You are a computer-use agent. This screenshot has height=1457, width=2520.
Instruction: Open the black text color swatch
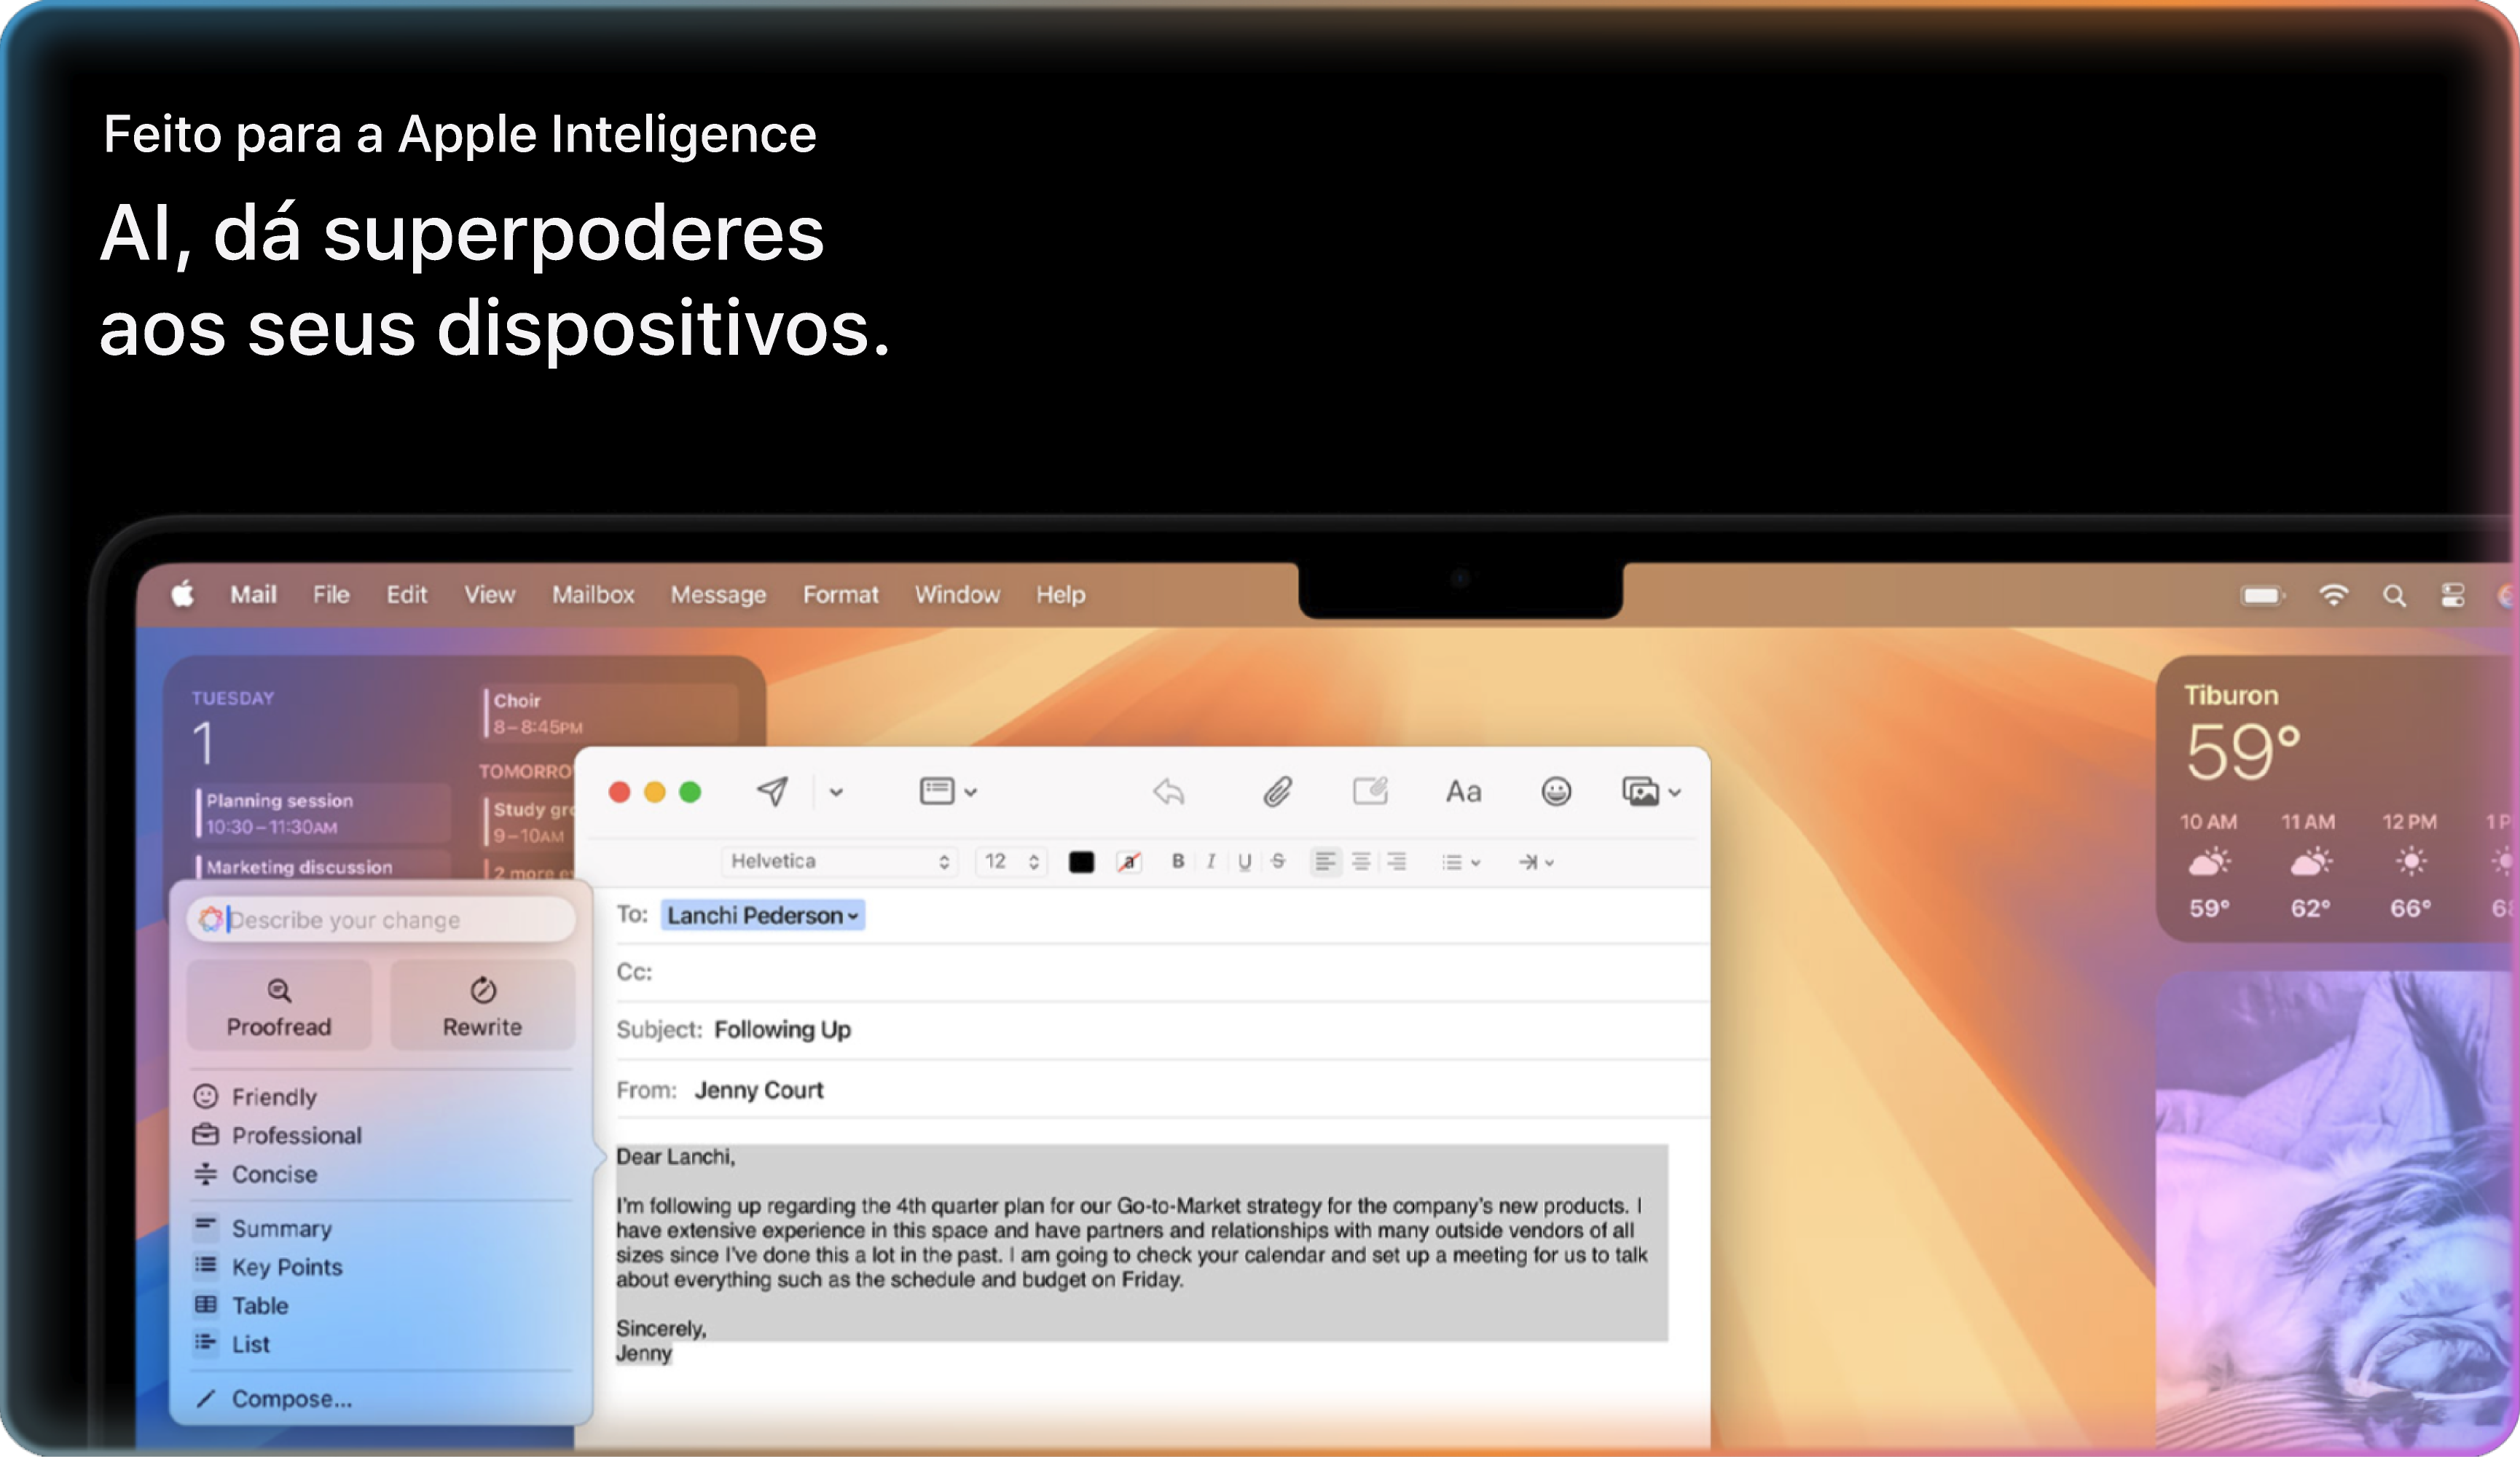pos(1081,862)
